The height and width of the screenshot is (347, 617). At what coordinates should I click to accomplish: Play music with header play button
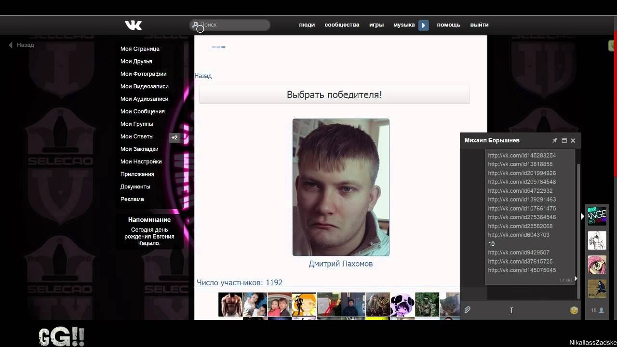423,25
